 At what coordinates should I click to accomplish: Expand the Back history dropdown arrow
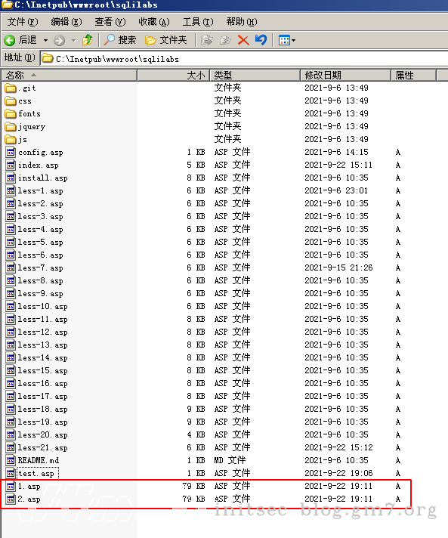pyautogui.click(x=45, y=40)
